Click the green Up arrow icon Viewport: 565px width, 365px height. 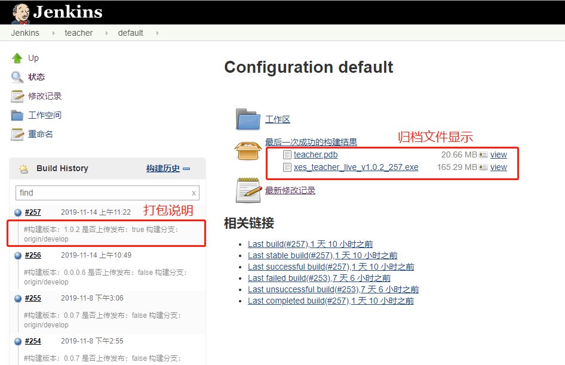coord(17,58)
